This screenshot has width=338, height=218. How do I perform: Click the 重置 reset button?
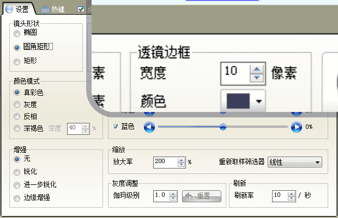point(202,196)
